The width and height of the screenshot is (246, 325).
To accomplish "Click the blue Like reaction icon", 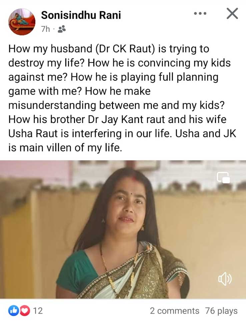I will click(13, 310).
